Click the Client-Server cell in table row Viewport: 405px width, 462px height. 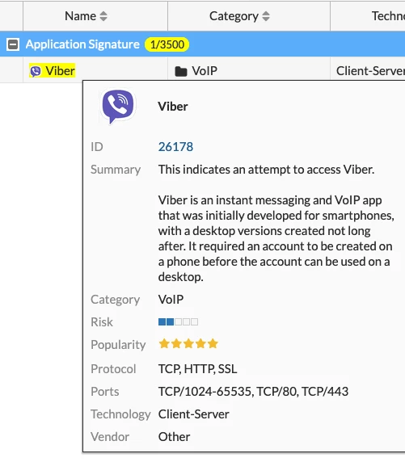tap(368, 71)
